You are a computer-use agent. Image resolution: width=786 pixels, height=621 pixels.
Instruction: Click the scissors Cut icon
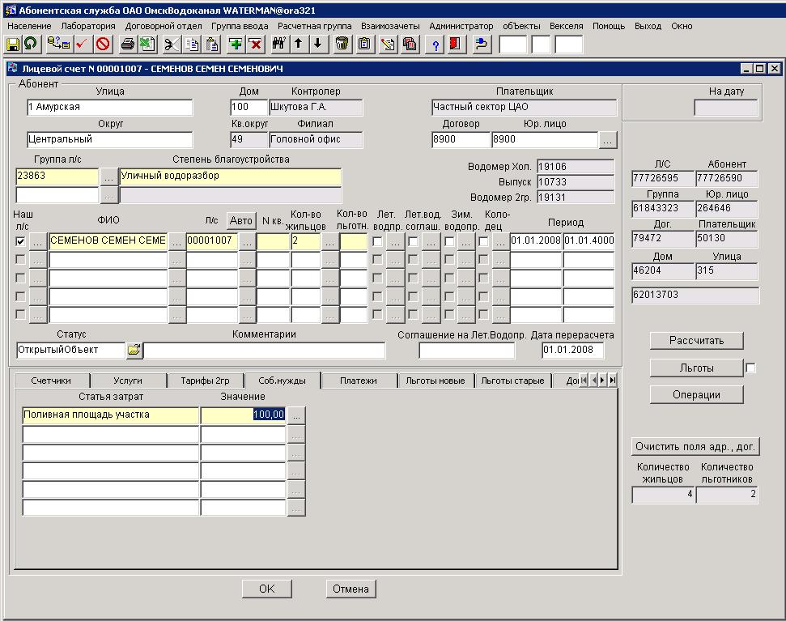[x=171, y=44]
